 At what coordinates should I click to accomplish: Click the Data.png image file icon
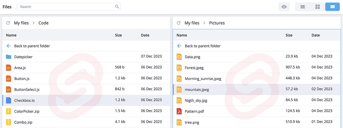click(179, 57)
